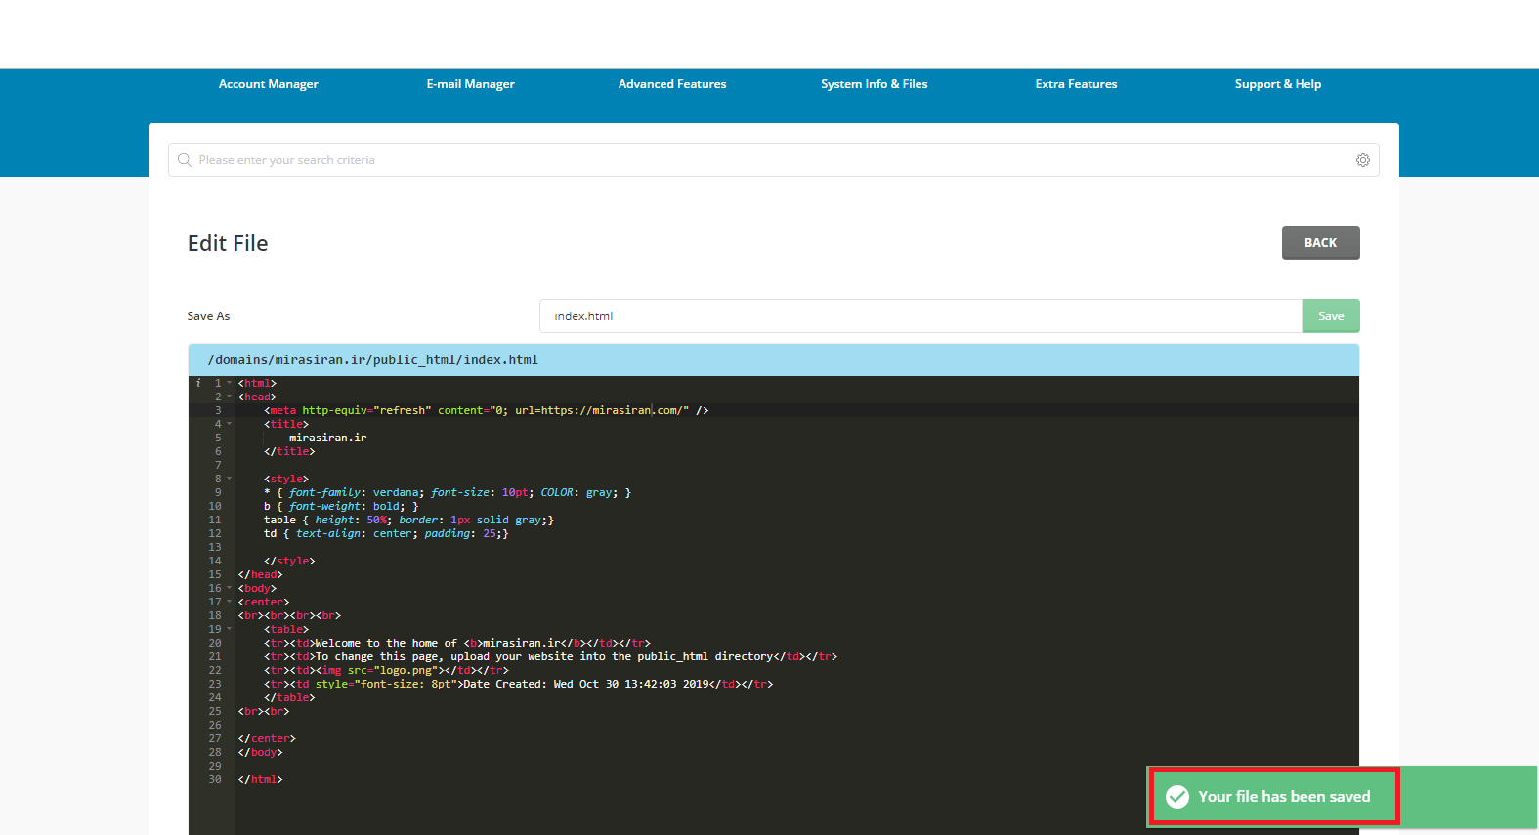Click the font-family style rule line
This screenshot has height=835, width=1539.
click(448, 492)
